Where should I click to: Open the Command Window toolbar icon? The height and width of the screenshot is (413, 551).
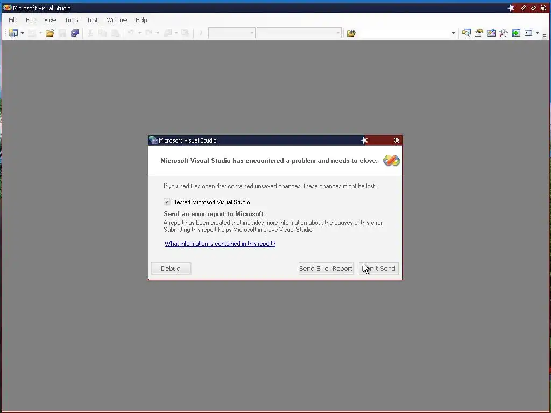click(x=528, y=33)
